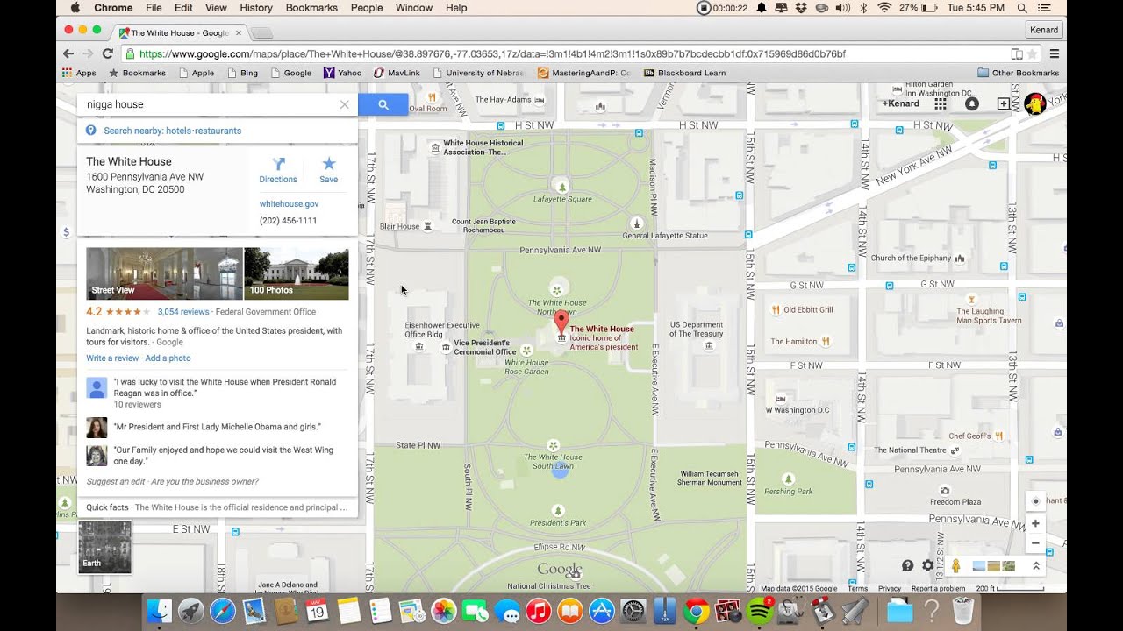Open the Bookmarks menu in Chrome

[311, 8]
